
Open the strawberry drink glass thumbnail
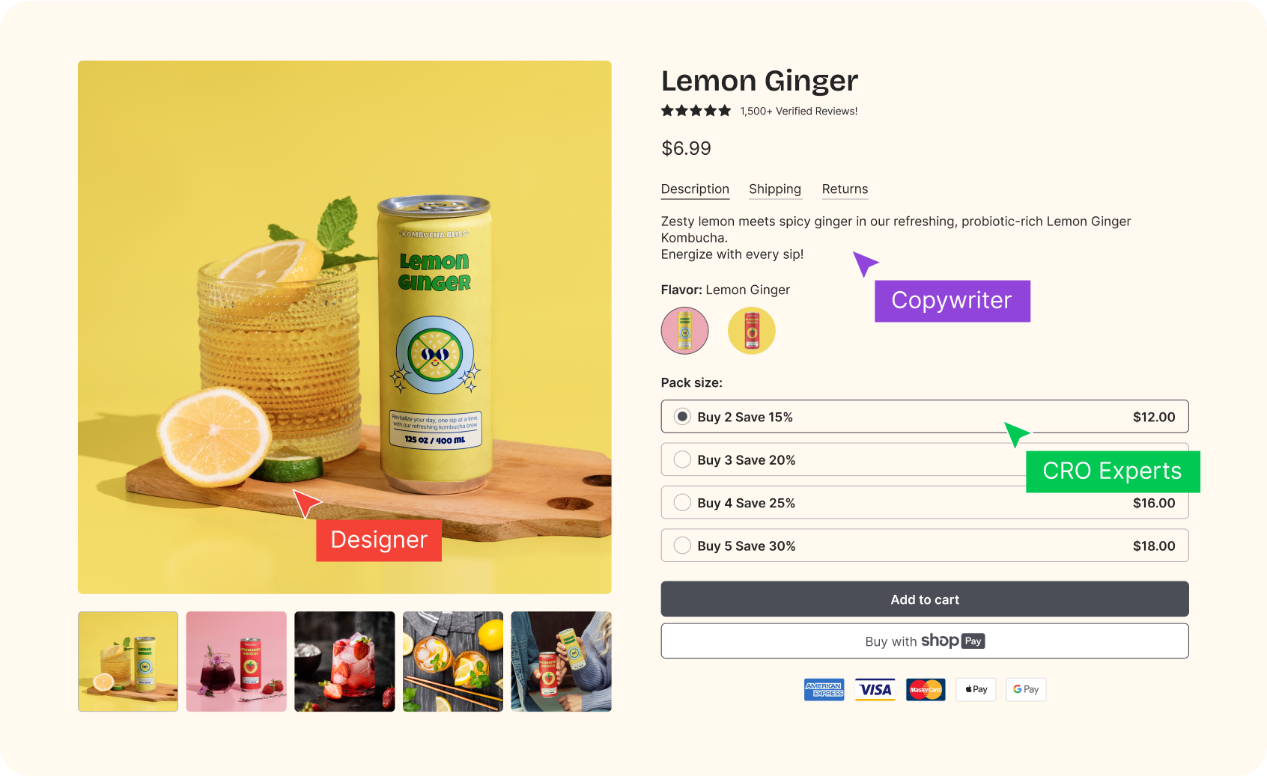point(344,662)
